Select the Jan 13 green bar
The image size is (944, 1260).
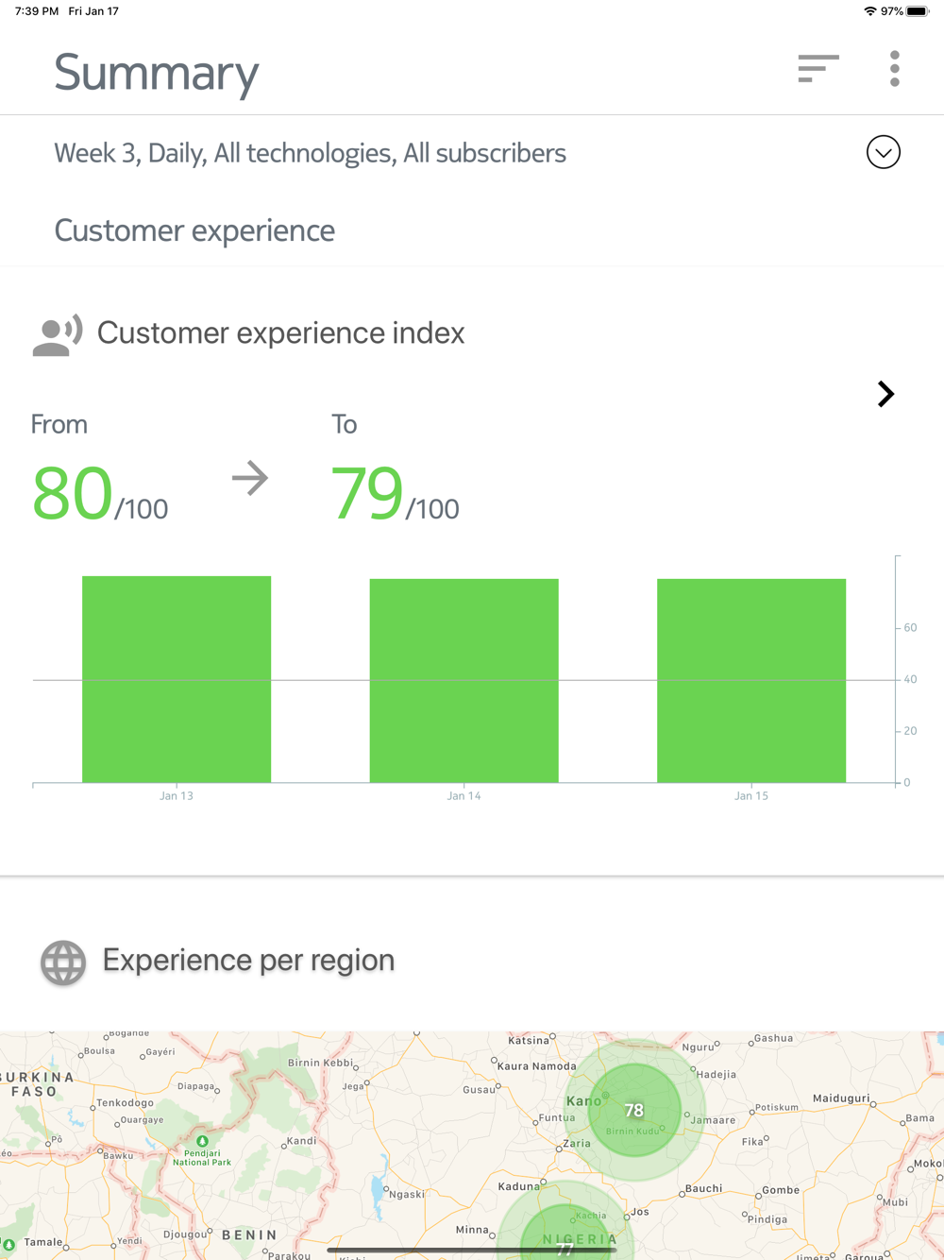pos(177,679)
